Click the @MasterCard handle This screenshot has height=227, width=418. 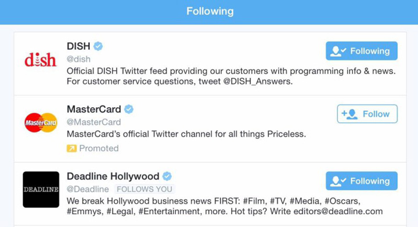[x=94, y=122]
